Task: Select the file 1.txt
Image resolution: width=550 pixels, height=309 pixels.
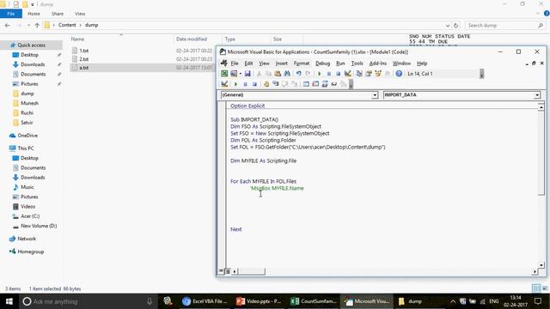Action: (x=84, y=51)
